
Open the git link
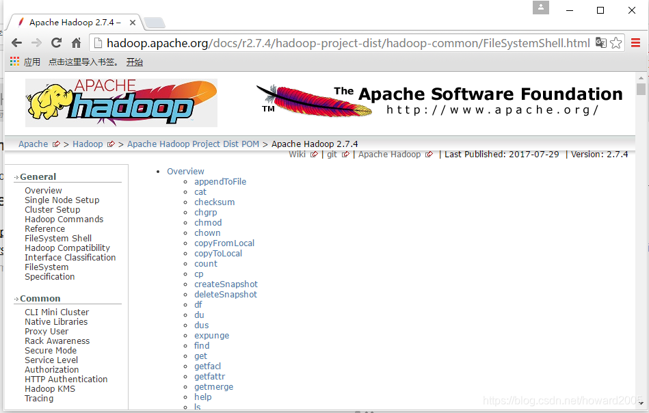332,155
